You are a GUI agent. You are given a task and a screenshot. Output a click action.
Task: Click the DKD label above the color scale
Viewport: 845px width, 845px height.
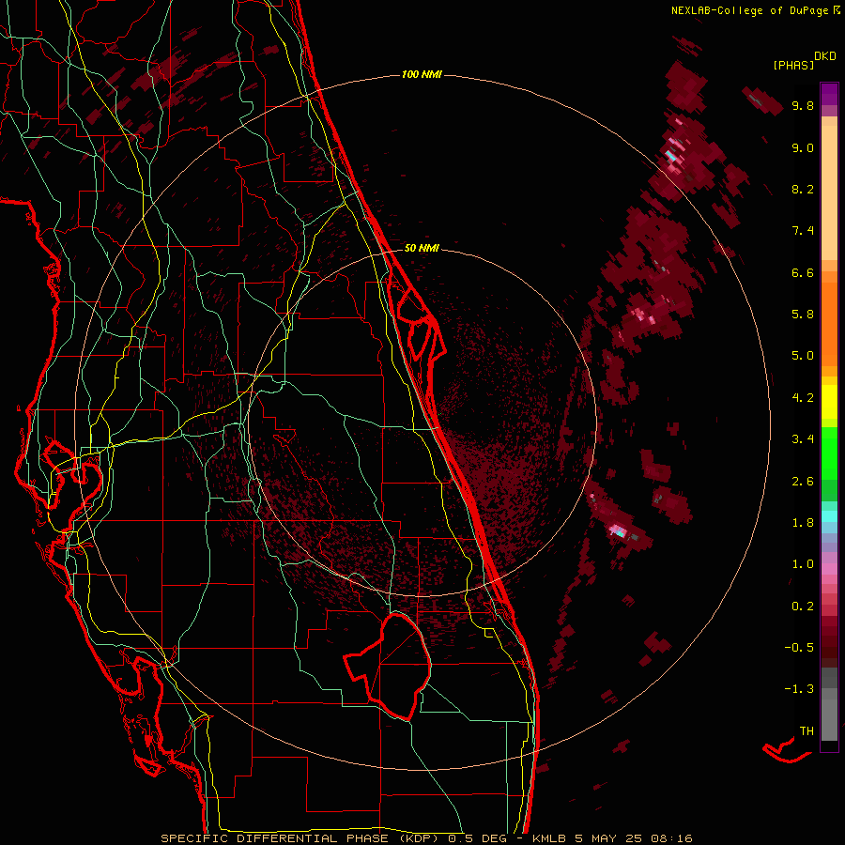[x=825, y=56]
